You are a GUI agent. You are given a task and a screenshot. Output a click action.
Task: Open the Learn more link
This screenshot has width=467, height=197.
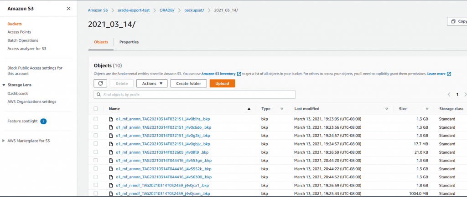pos(436,74)
